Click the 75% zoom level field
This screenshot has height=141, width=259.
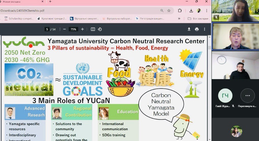coord(73,29)
